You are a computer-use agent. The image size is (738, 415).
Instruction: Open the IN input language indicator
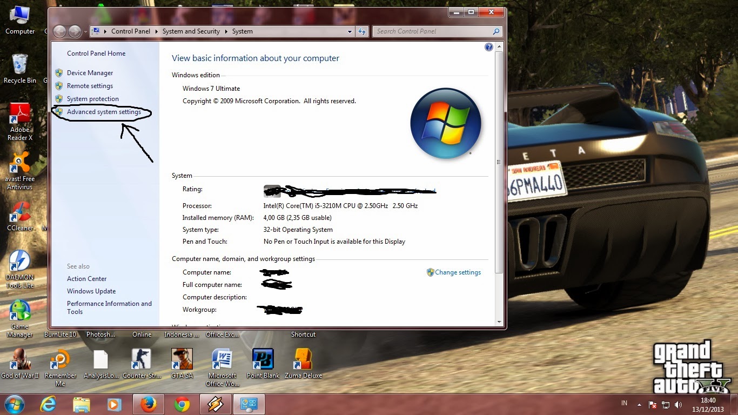click(x=625, y=403)
